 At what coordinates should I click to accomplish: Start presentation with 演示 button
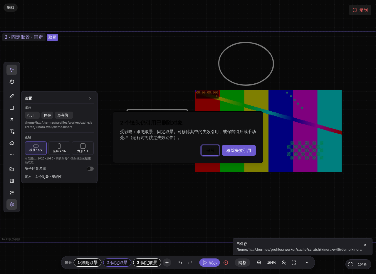[210, 263]
